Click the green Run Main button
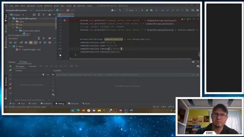This screenshot has height=137, width=244. tap(142, 10)
